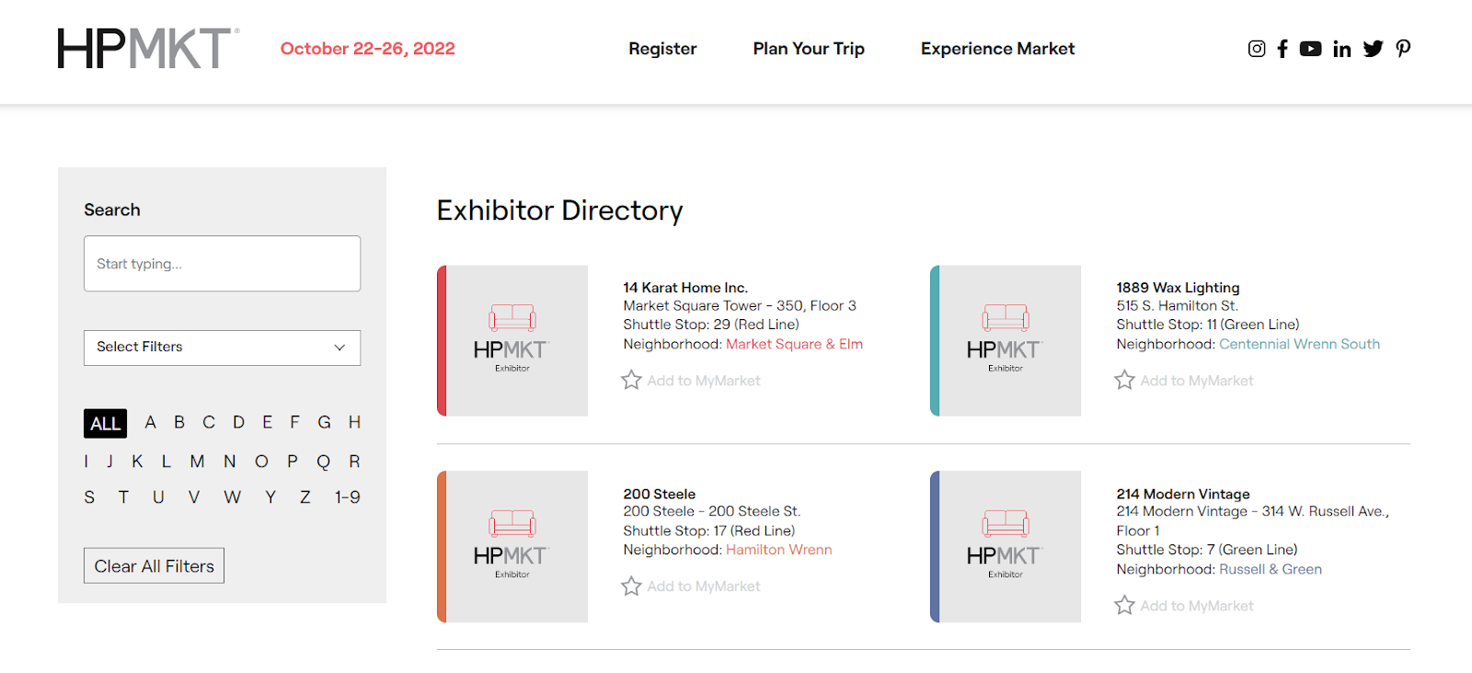Filter exhibitors by letter U
This screenshot has width=1472, height=673.
[x=158, y=497]
